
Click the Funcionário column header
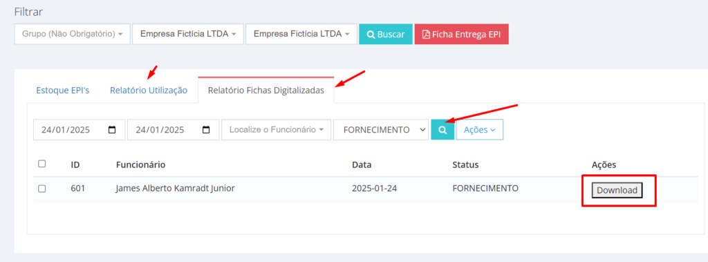pos(140,165)
